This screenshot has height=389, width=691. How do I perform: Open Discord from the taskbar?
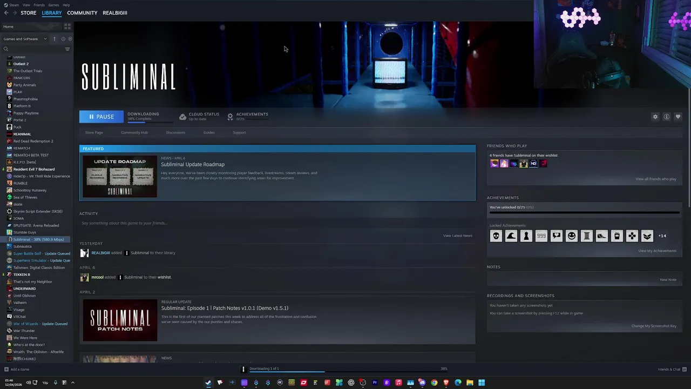tap(422, 383)
